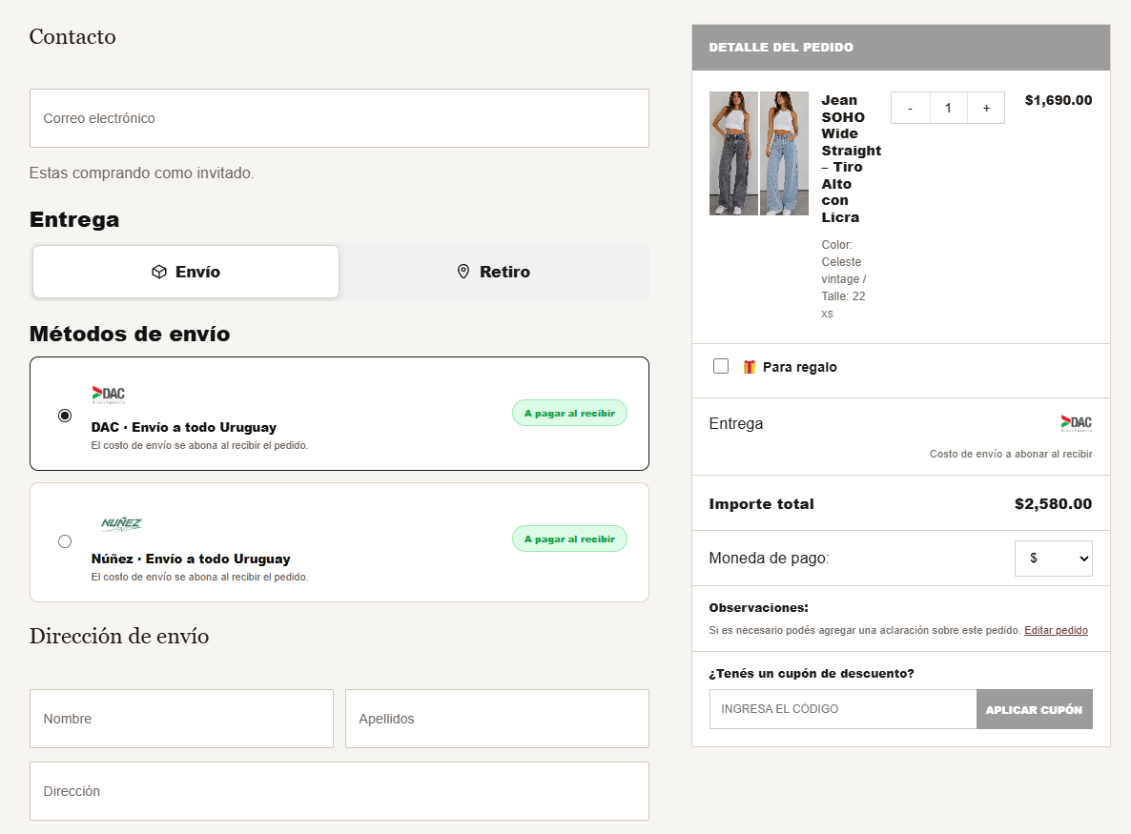Click the 'Estas comprando como invitado.' text
This screenshot has height=834, width=1131.
(141, 173)
